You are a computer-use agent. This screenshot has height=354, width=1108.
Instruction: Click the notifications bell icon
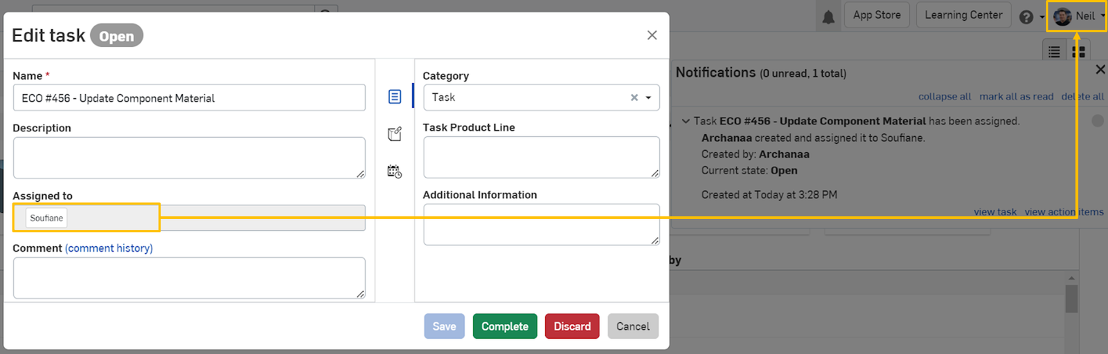pos(828,17)
